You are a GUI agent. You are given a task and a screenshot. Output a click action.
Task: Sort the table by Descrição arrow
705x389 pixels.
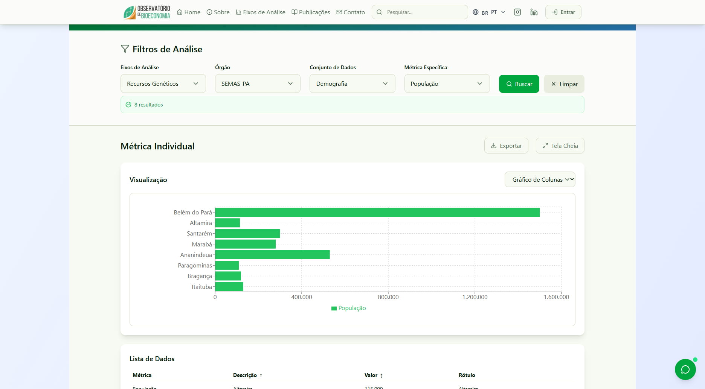(x=261, y=375)
